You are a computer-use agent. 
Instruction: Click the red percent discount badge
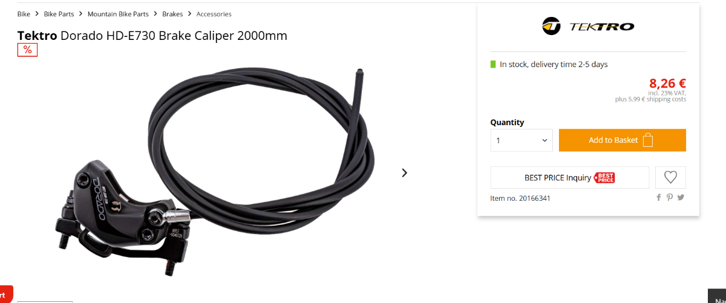pos(28,50)
